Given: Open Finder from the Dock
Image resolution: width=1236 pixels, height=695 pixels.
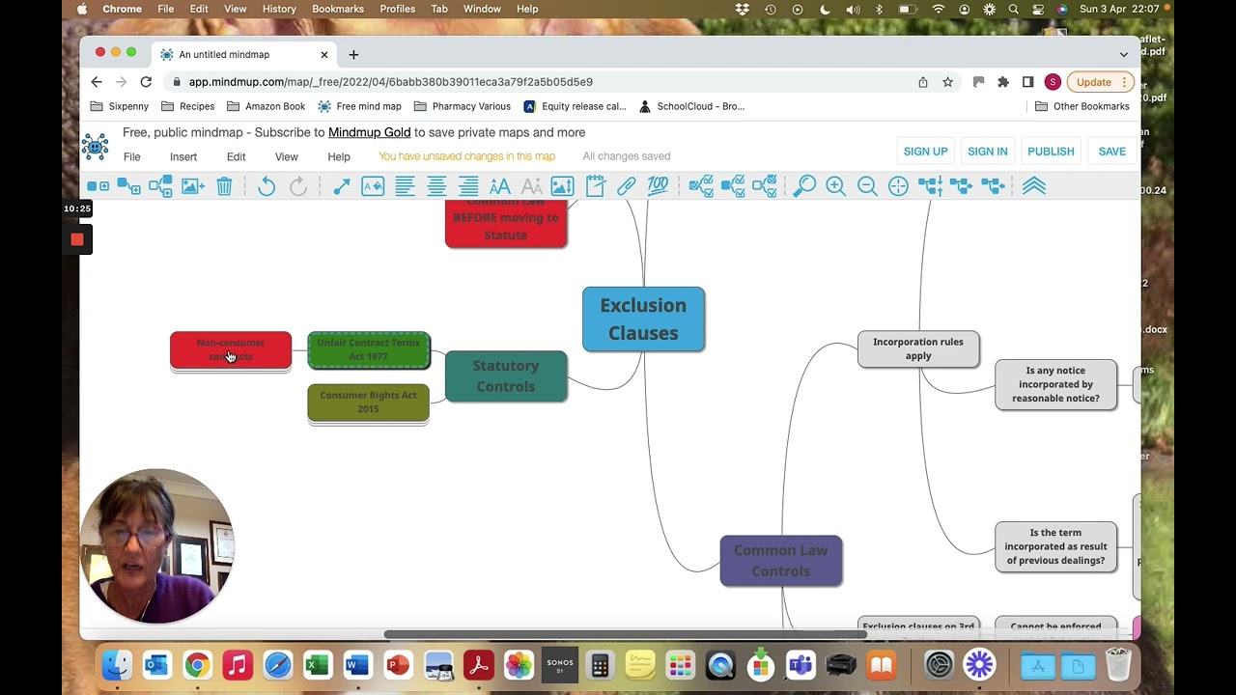Looking at the screenshot, I should 117,665.
